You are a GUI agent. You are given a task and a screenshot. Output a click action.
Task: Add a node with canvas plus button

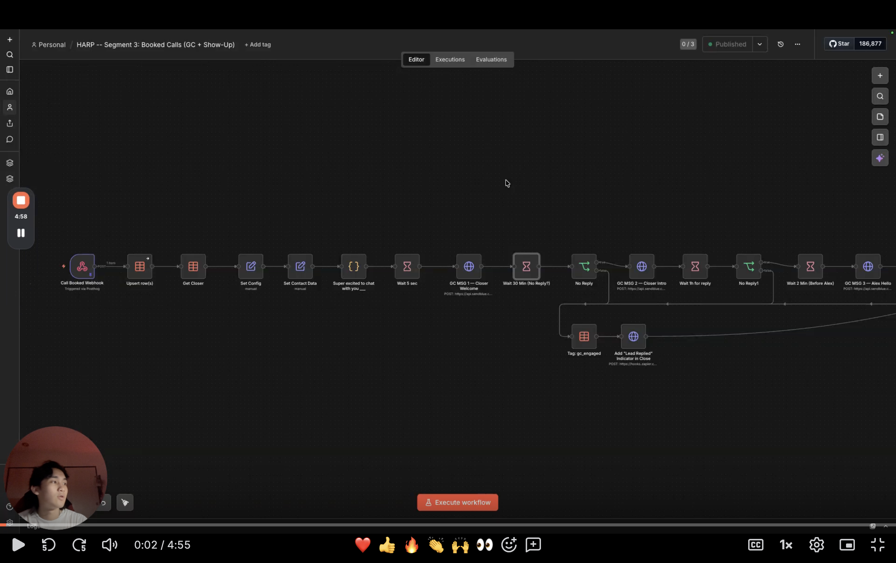coord(880,76)
